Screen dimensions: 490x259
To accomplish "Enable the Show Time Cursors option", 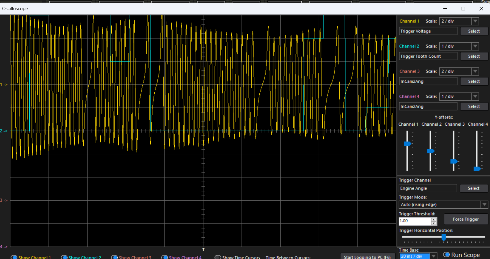I will [x=218, y=257].
